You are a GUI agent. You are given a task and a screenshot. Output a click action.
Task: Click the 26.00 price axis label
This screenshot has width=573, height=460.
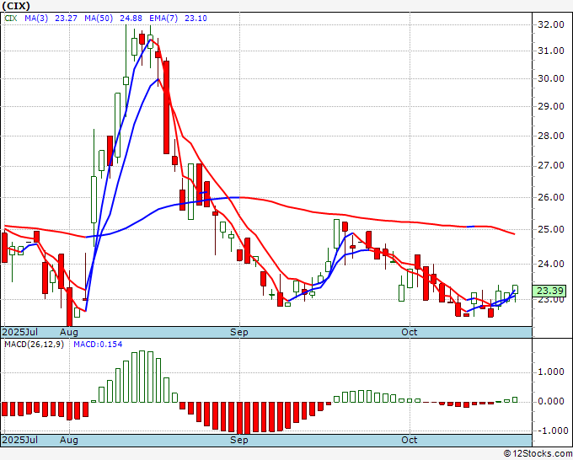click(x=551, y=197)
